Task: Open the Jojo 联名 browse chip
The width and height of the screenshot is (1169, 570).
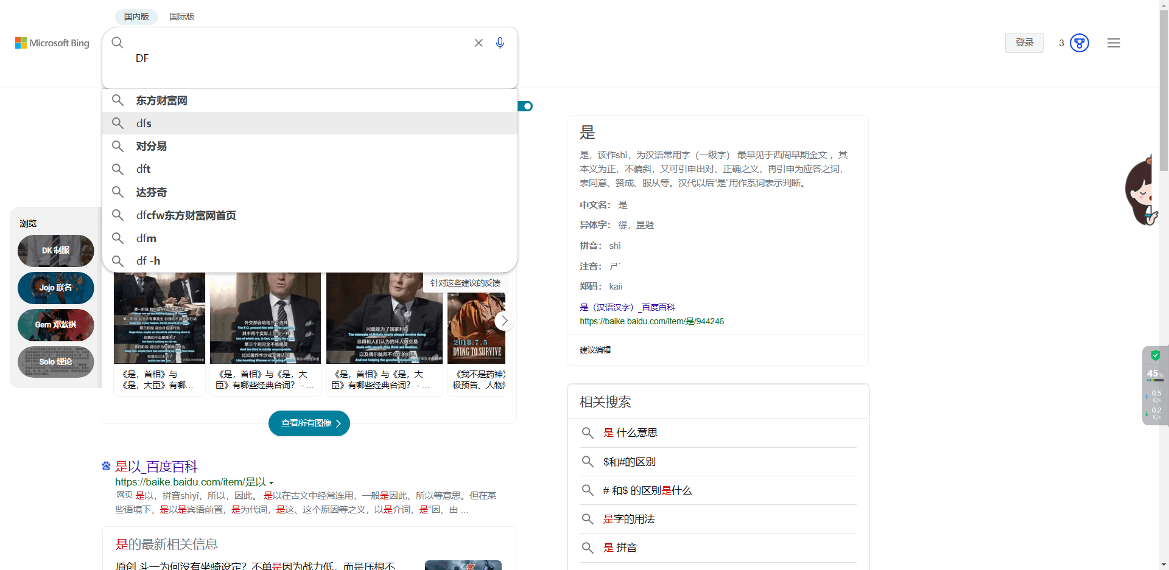Action: coord(56,288)
